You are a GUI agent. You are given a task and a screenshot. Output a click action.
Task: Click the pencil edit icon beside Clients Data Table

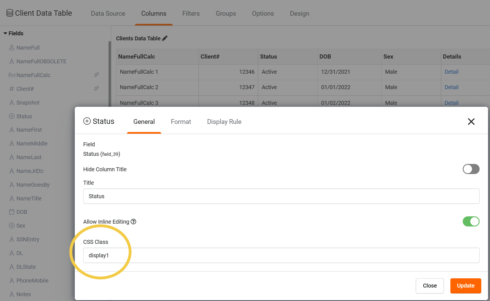[x=165, y=38]
